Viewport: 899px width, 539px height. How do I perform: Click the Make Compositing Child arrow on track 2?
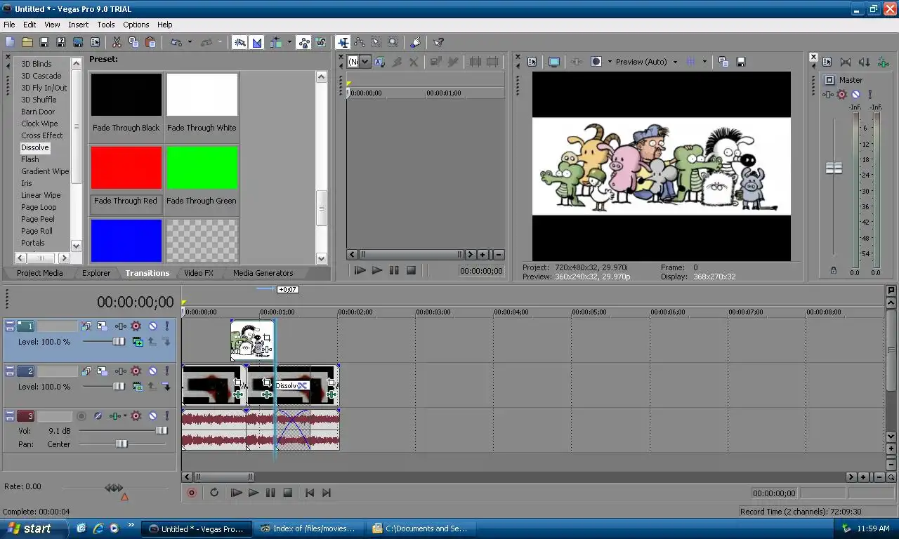click(166, 386)
